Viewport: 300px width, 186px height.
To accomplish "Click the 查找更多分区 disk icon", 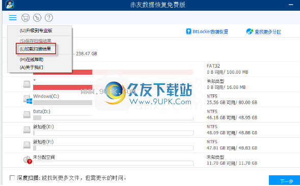I will pyautogui.click(x=250, y=32).
